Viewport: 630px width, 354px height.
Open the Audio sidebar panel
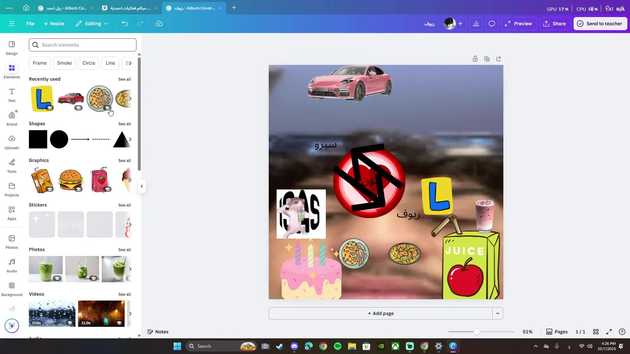coord(12,265)
